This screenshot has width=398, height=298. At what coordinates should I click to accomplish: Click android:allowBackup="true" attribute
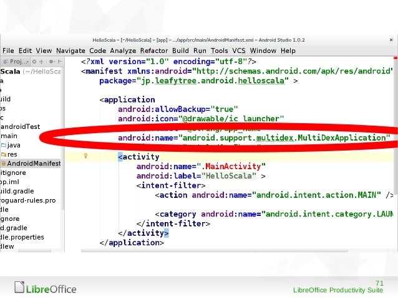point(178,109)
